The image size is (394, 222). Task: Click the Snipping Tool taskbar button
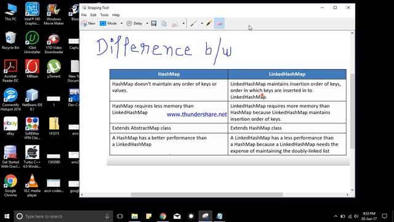coord(205,216)
